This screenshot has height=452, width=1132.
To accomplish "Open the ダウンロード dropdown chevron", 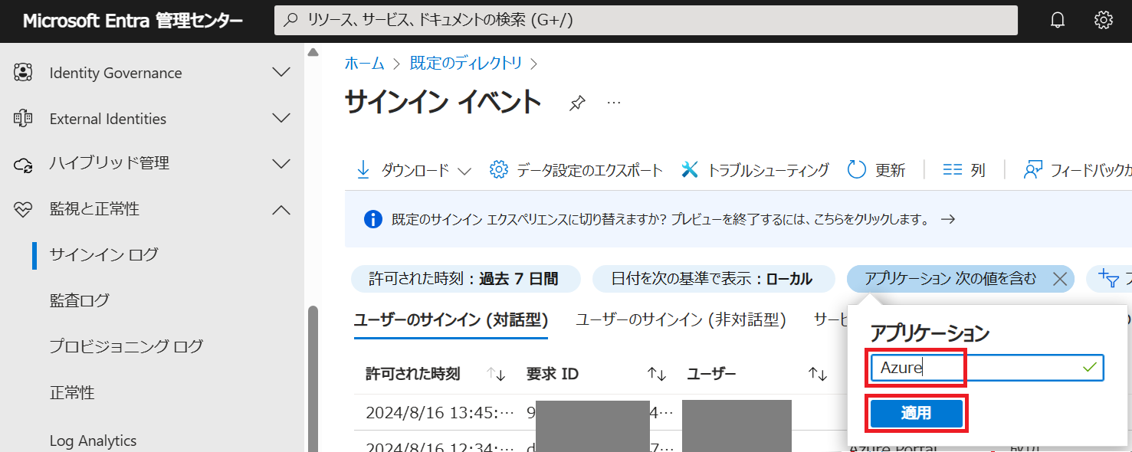I will [x=464, y=171].
